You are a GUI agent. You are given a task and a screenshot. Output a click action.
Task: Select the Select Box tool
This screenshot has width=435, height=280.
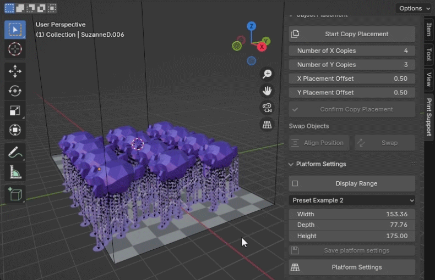point(15,30)
